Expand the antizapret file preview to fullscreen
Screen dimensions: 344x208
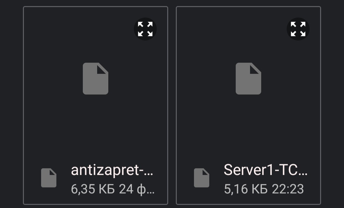coord(145,29)
